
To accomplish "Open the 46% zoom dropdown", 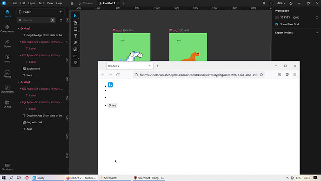I will tap(281, 3).
